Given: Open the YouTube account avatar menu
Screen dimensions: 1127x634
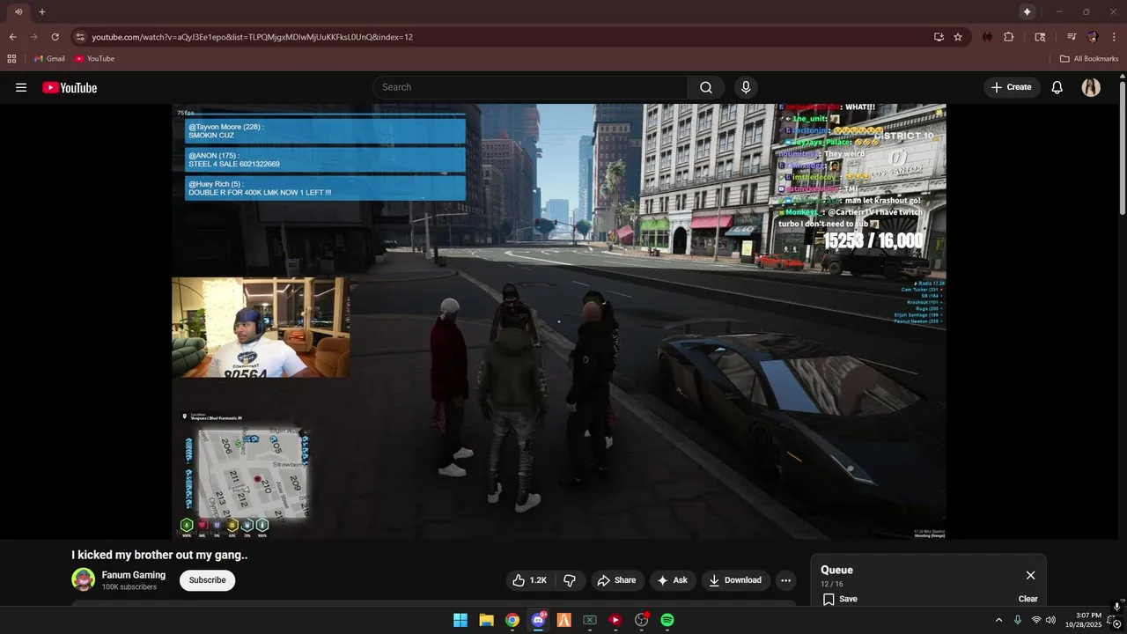Looking at the screenshot, I should [x=1091, y=87].
